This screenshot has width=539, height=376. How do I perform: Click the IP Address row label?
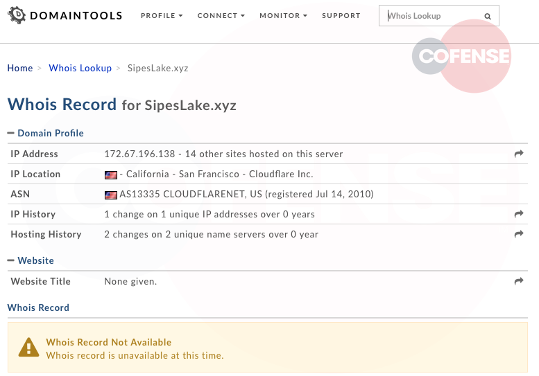[34, 154]
